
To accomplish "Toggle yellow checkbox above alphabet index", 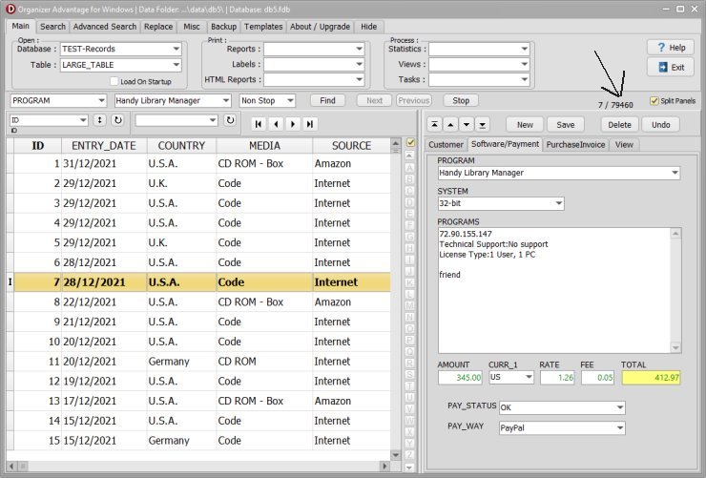I will (410, 143).
